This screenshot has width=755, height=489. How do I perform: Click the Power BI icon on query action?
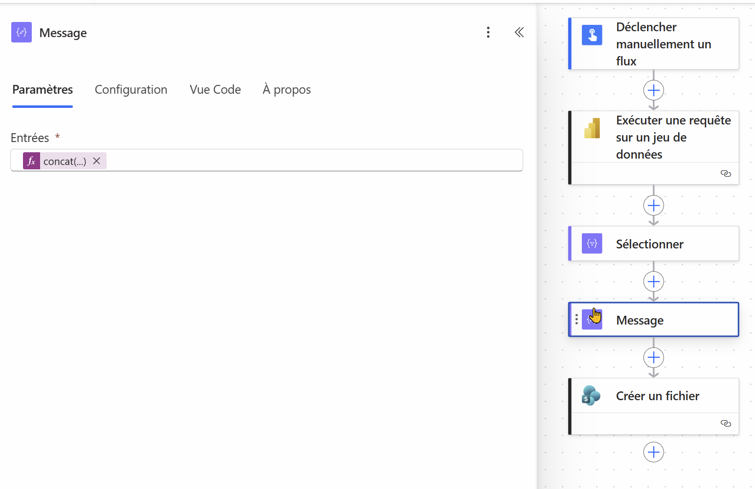pos(592,128)
